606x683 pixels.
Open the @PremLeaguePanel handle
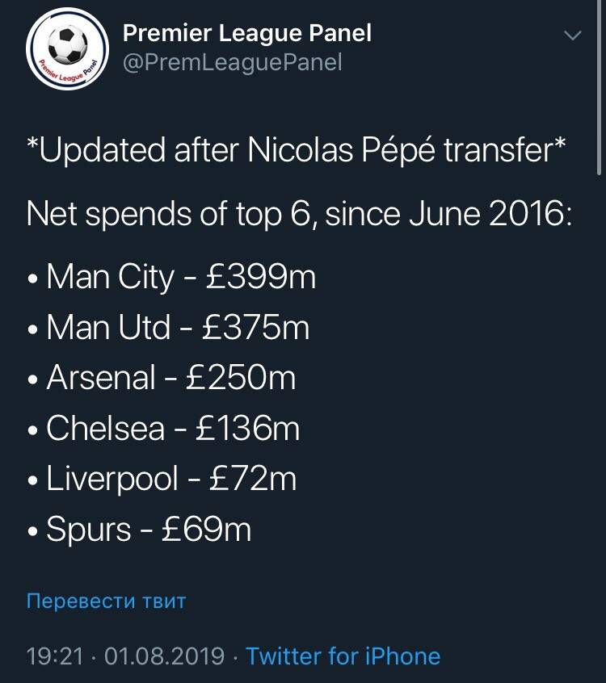(x=232, y=62)
